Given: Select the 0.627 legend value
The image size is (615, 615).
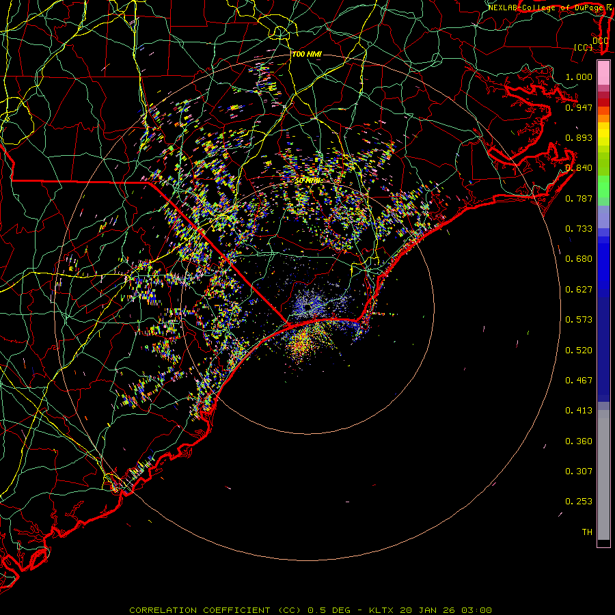Looking at the screenshot, I should (x=579, y=289).
